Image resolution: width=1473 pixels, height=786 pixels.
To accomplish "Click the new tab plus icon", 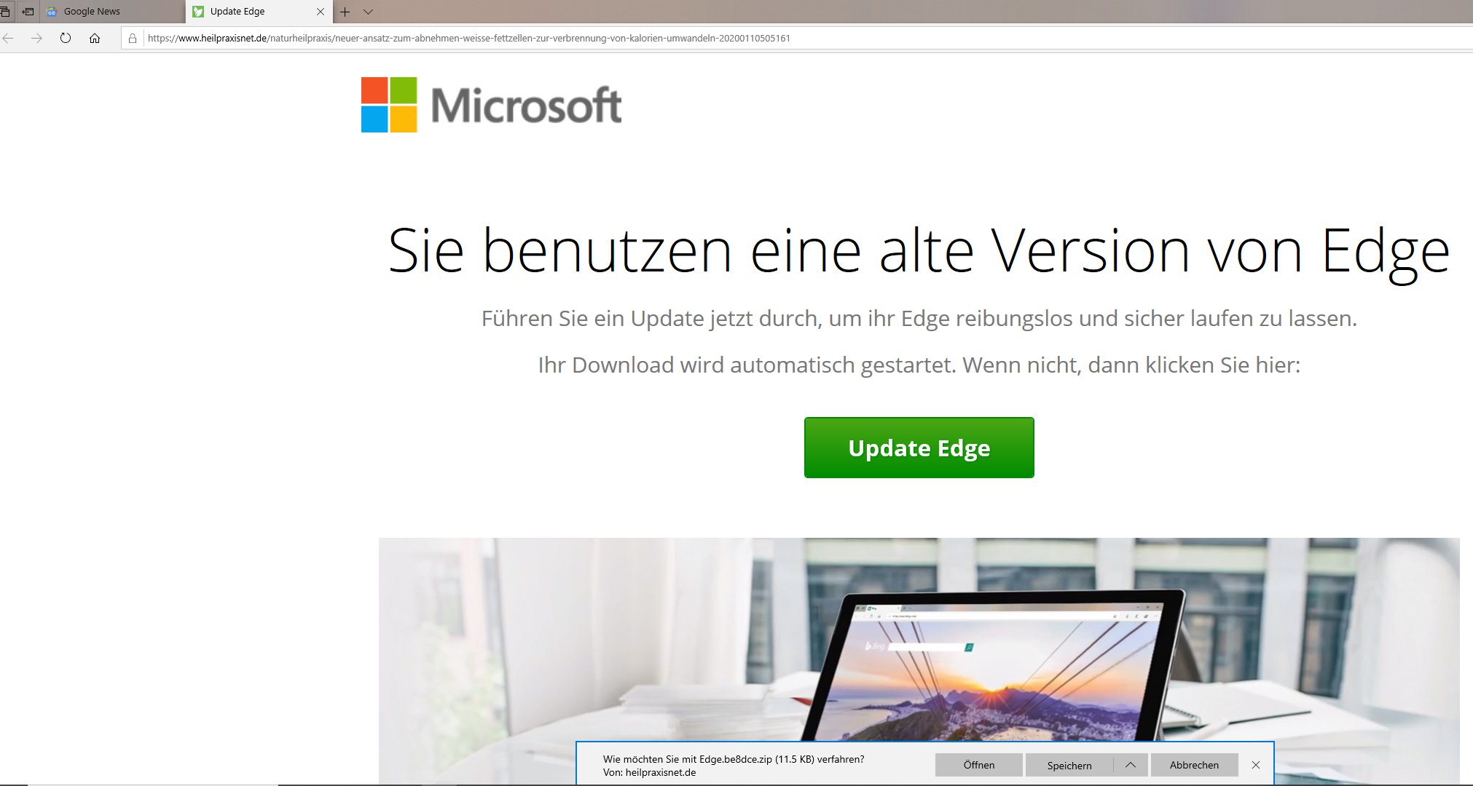I will pyautogui.click(x=345, y=12).
